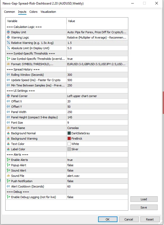This screenshot has height=225, width=164.
Task: Click the ab string icon beside Format: SYMBOL:THRESHOLD
Action: pos(8,64)
